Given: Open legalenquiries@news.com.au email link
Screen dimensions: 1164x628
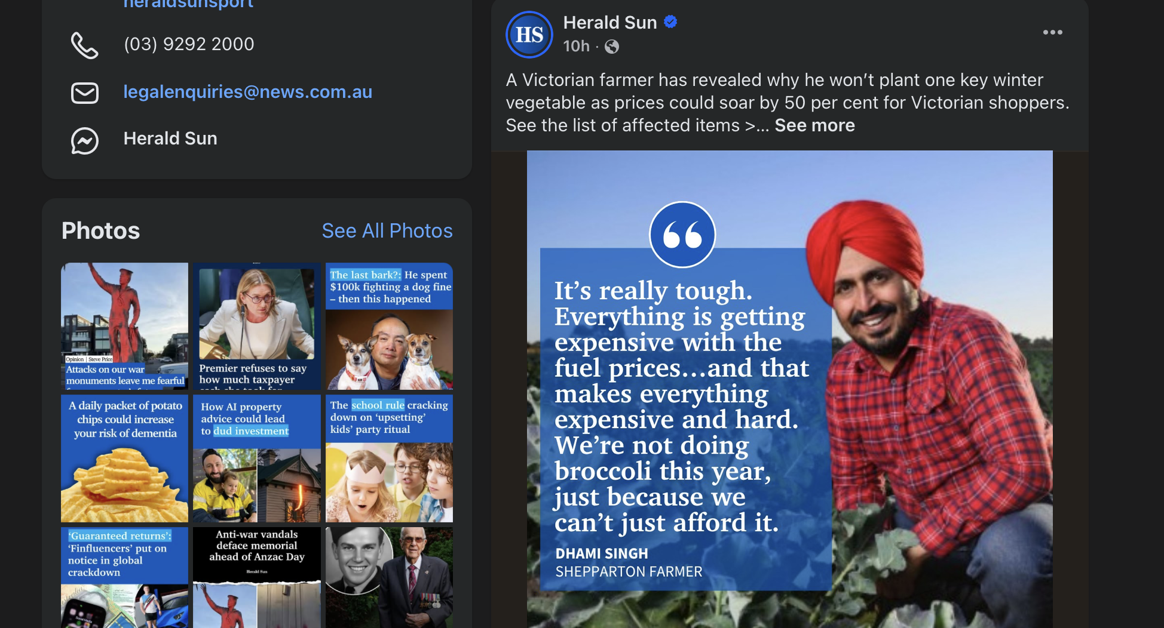Looking at the screenshot, I should tap(248, 92).
